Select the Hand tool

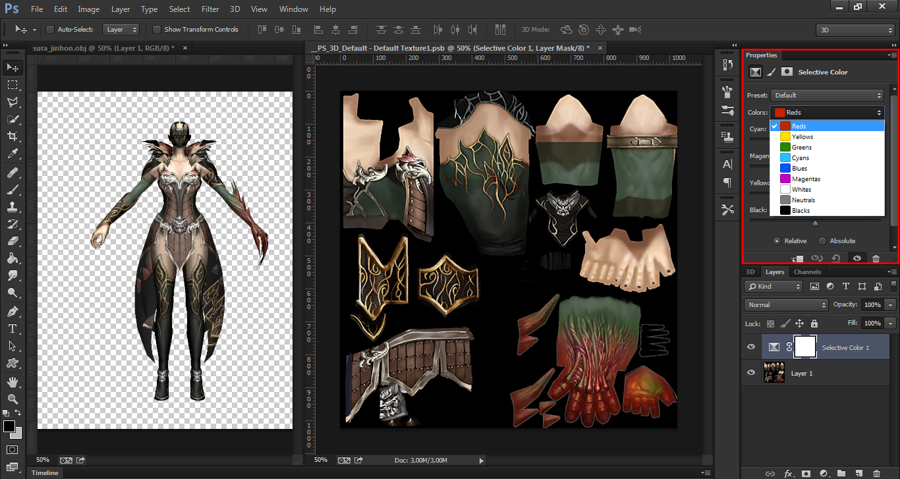tap(13, 381)
